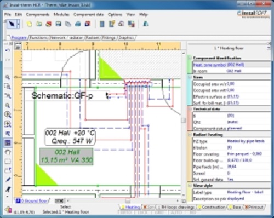Click the small blue magnifier above the highlighted tool
The height and width of the screenshot is (218, 274).
(x=8, y=134)
